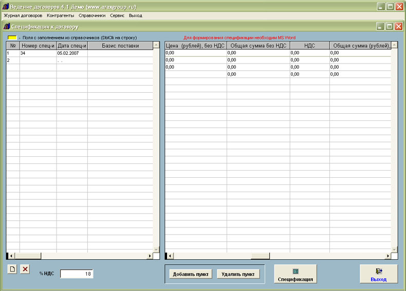Image resolution: width=406 pixels, height=291 pixels.
Task: Click the НДС column header
Action: pyautogui.click(x=310, y=46)
